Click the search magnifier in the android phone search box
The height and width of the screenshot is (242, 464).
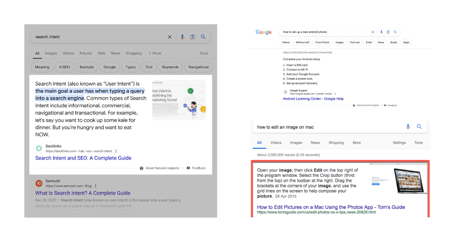pos(395,32)
